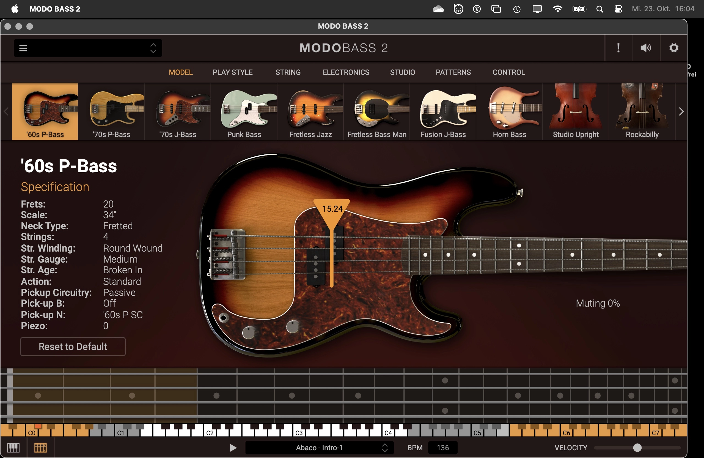Image resolution: width=704 pixels, height=458 pixels.
Task: Open the preset selector up/down chevrons
Action: click(x=153, y=48)
